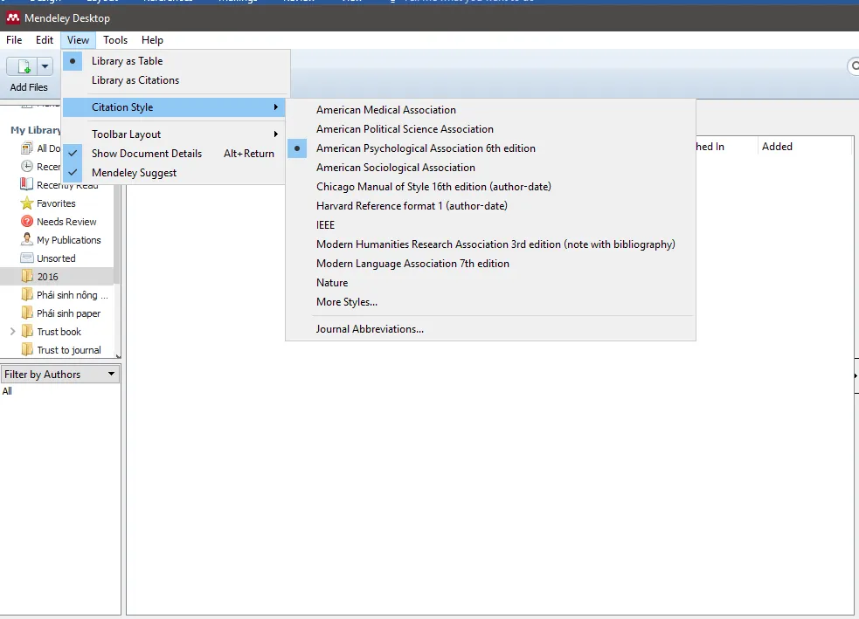Select the My Publications person icon
859x619 pixels.
(x=27, y=240)
